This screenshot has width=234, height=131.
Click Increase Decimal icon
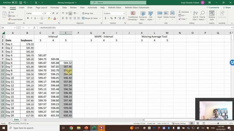120,18
